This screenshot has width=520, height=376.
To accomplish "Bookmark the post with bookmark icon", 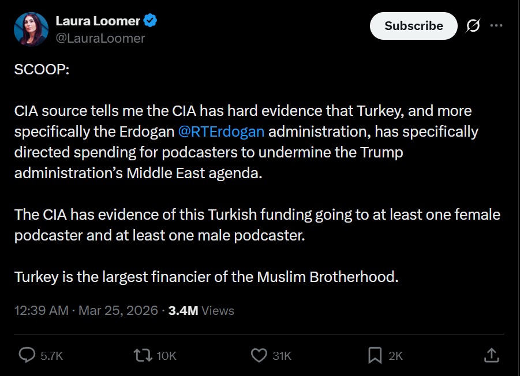I will pyautogui.click(x=375, y=355).
